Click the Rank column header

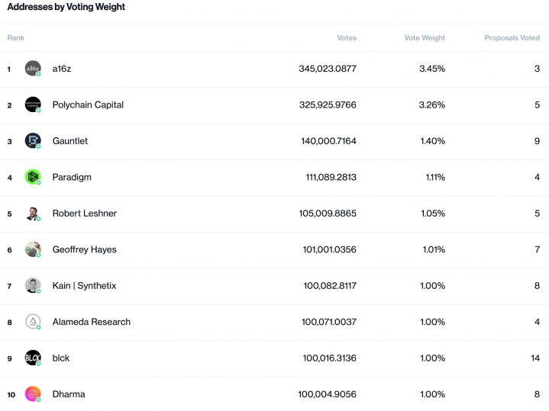[x=16, y=38]
